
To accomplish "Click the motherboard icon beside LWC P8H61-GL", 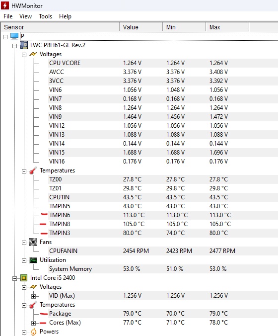I will tap(23, 45).
